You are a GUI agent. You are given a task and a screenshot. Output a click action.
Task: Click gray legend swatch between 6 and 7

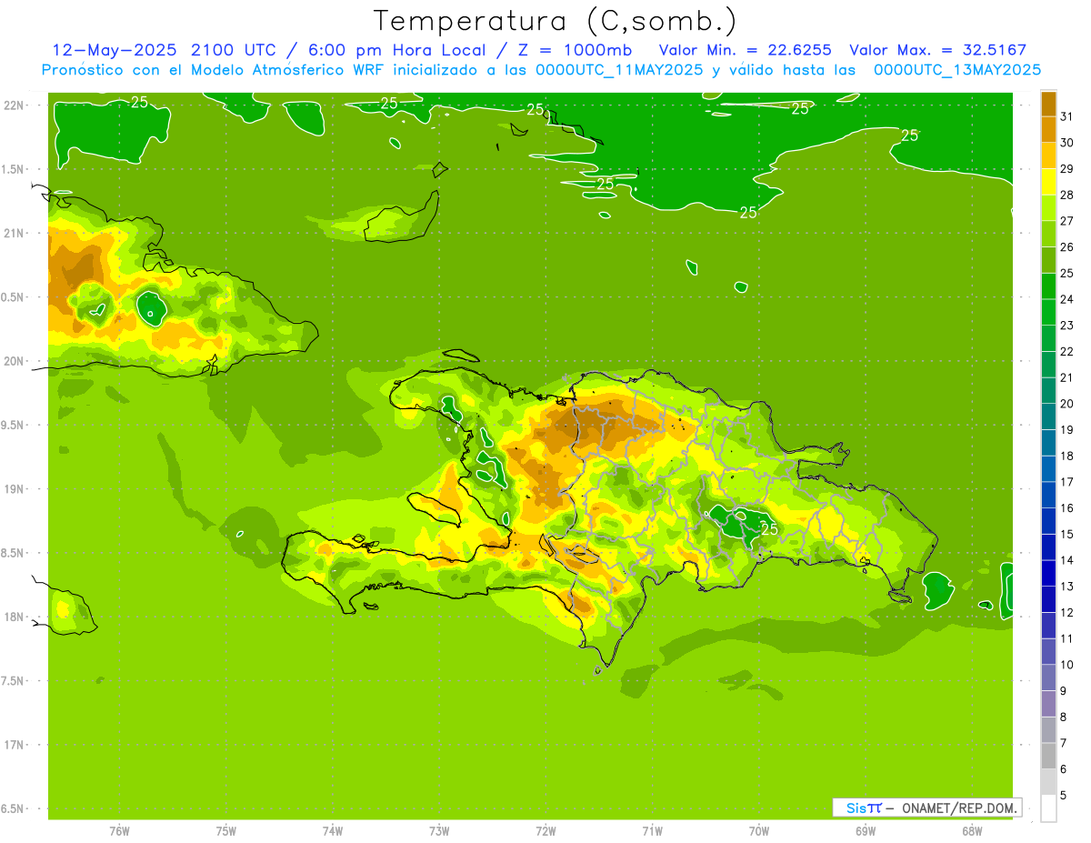click(x=1048, y=756)
